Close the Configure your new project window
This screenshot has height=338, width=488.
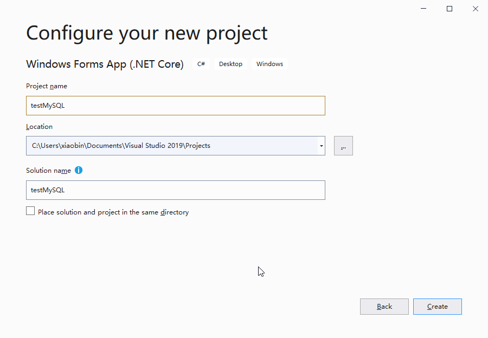coord(475,9)
